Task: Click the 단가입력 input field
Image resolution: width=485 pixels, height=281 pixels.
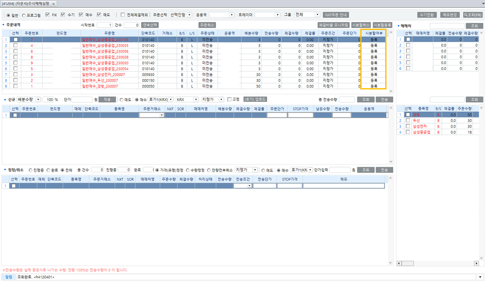Action: (x=340, y=170)
